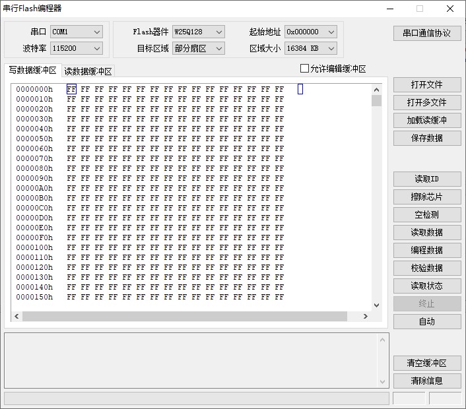Click the 擦除芯片 button
This screenshot has width=466, height=409.
click(427, 197)
